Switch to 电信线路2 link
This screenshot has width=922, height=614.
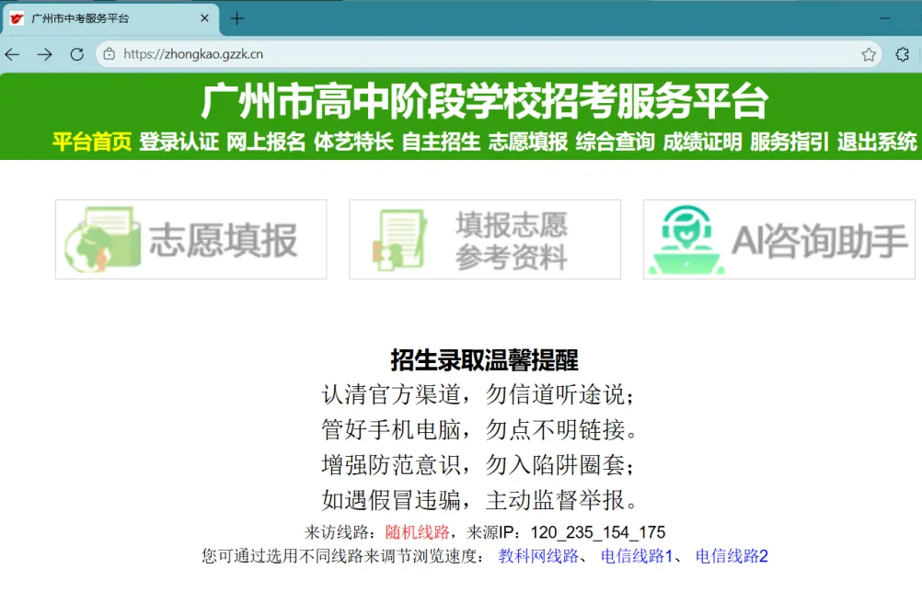coord(732,556)
